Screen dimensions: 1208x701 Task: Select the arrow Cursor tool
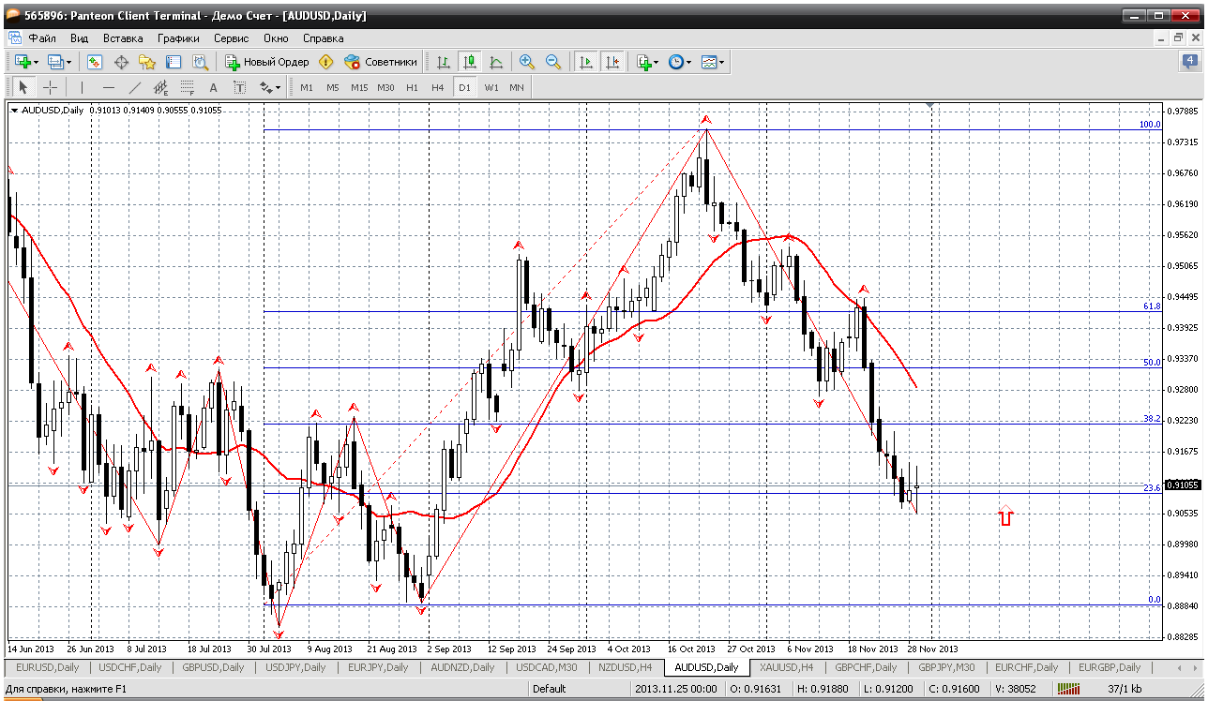point(23,87)
